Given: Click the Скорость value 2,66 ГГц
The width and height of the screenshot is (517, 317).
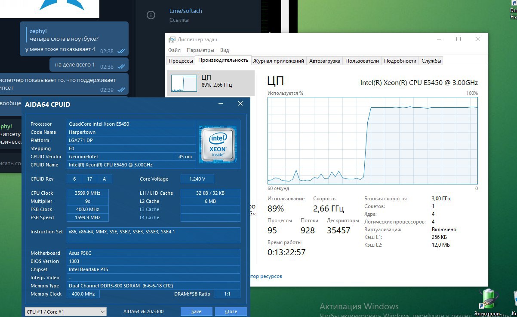Looking at the screenshot, I should coord(329,209).
